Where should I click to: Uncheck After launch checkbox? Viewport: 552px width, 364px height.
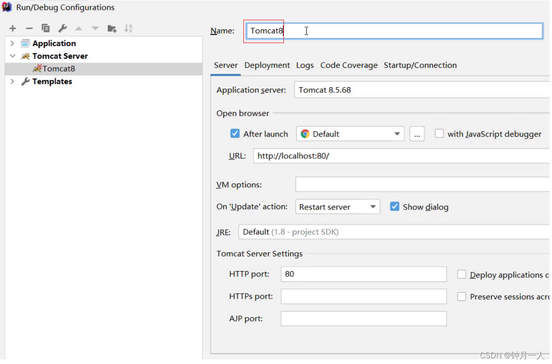pyautogui.click(x=235, y=134)
